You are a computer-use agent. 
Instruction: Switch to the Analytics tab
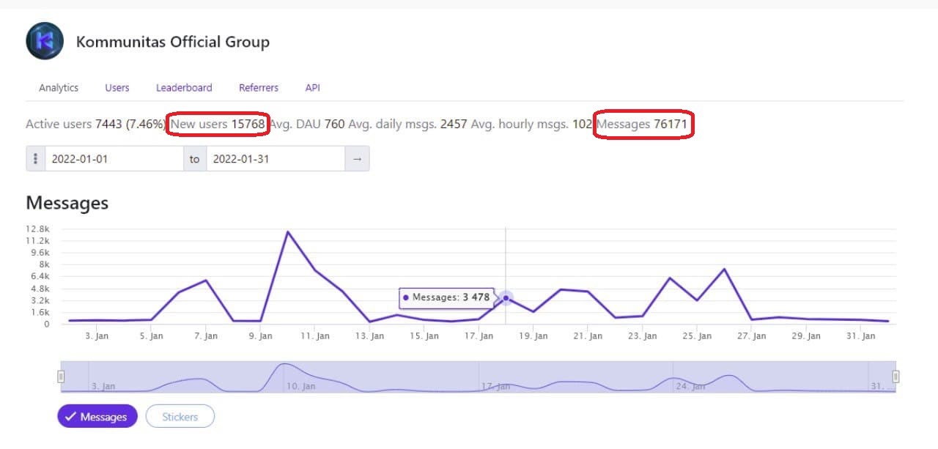59,88
